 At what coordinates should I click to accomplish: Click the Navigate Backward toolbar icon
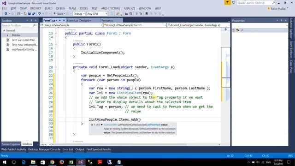pyautogui.click(x=6, y=14)
